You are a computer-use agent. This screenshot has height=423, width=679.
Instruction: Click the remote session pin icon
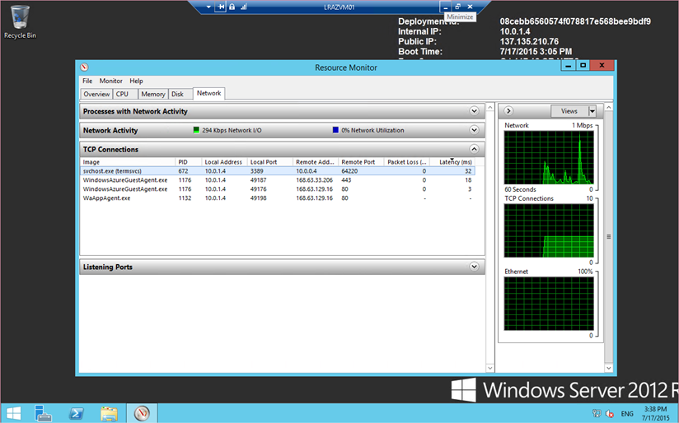coord(220,7)
